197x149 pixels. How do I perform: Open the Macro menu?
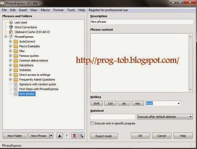pos(45,10)
